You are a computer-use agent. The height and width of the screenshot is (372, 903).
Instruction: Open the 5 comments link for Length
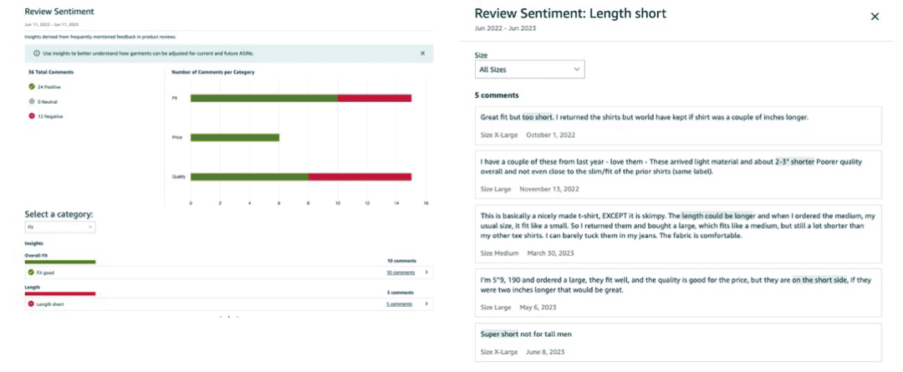(399, 303)
